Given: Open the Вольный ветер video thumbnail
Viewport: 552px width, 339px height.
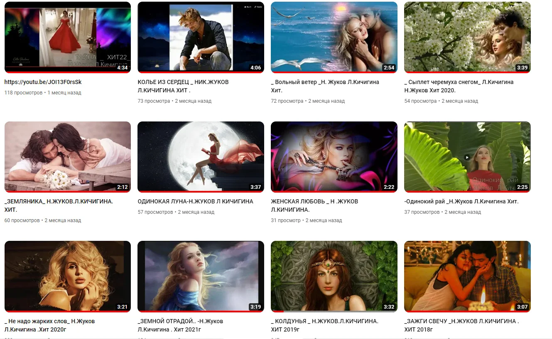Looking at the screenshot, I should click(x=334, y=37).
